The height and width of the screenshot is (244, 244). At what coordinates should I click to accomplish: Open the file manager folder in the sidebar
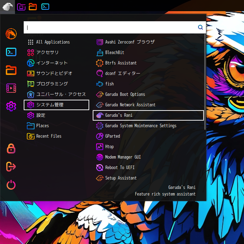click(11, 70)
